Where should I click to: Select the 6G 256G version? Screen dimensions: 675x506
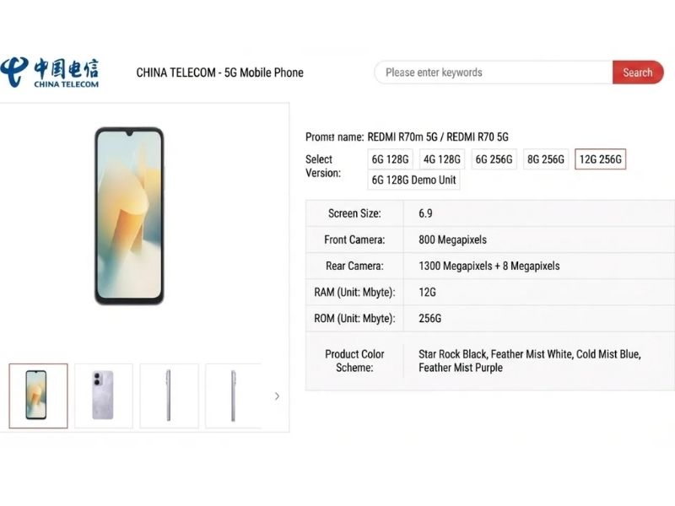(x=493, y=159)
